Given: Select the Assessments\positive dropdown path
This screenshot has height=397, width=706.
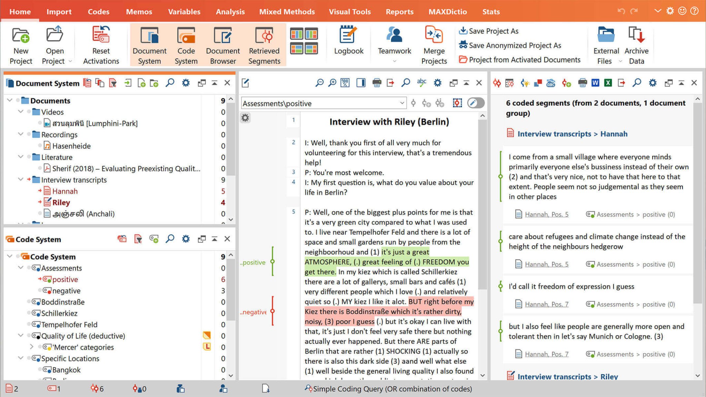Looking at the screenshot, I should click(x=322, y=103).
